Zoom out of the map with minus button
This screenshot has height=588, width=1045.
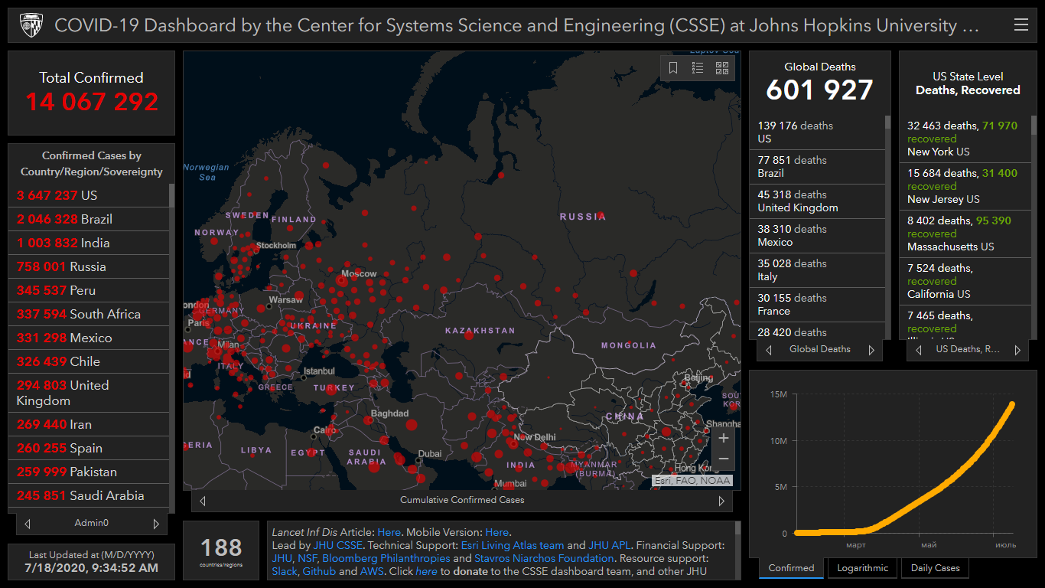724,459
